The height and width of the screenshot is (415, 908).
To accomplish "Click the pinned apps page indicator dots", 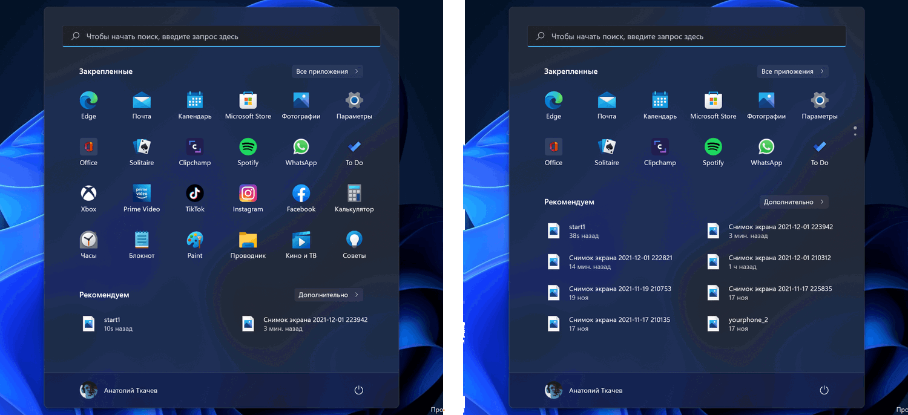I will [855, 131].
